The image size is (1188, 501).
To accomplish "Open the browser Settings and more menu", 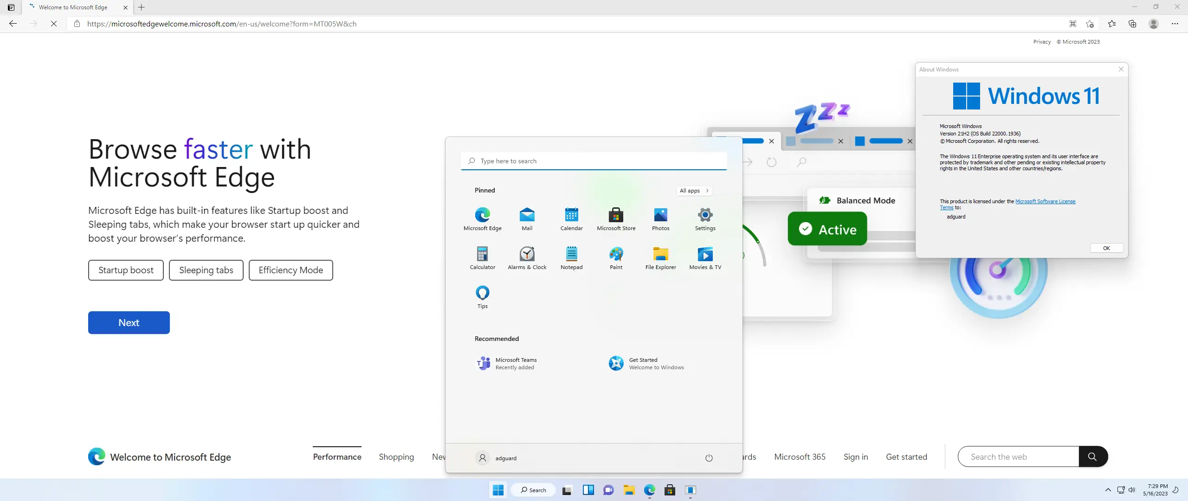I will (1175, 24).
